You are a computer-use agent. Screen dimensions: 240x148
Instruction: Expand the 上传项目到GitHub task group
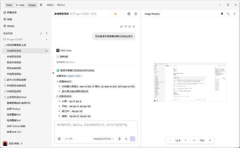point(5,97)
